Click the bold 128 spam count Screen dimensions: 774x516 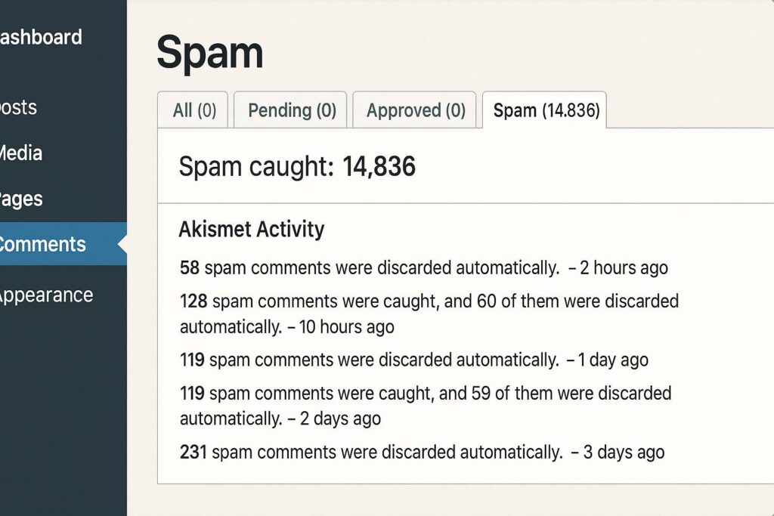pyautogui.click(x=193, y=301)
